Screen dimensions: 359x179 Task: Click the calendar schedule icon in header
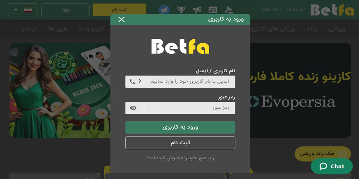pyautogui.click(x=213, y=10)
